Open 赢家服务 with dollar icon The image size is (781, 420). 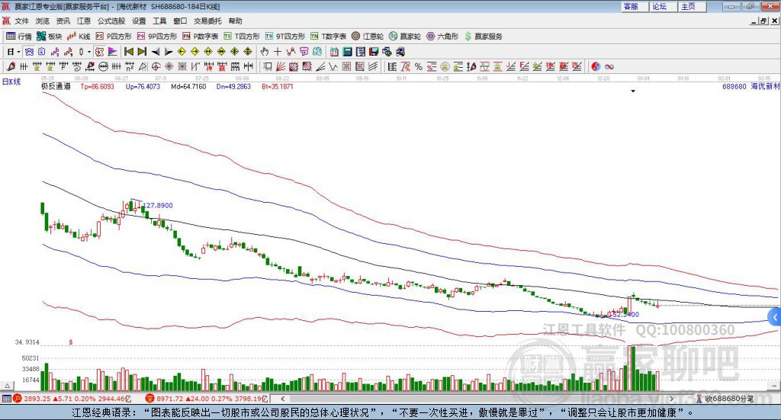click(484, 37)
